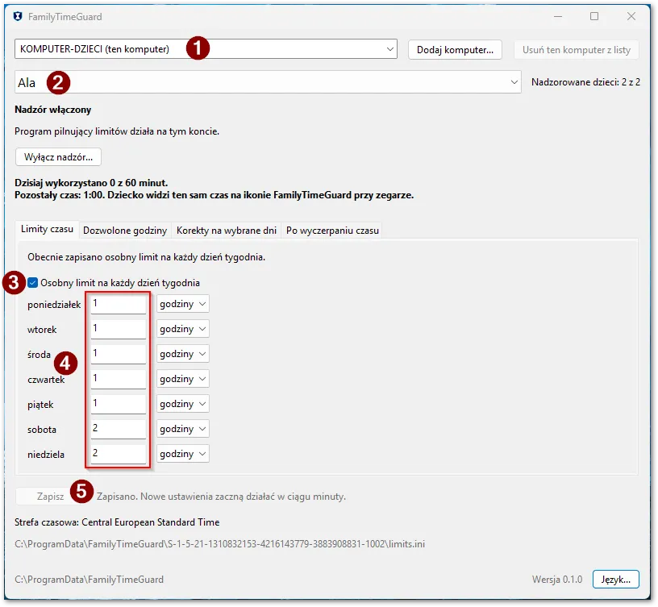
Task: Click 'Obecnie zapisano osobny limit' description text
Action: click(147, 257)
